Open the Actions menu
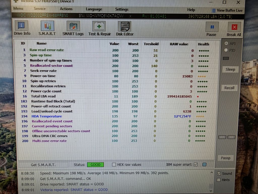The height and width of the screenshot is (194, 258). point(66,9)
